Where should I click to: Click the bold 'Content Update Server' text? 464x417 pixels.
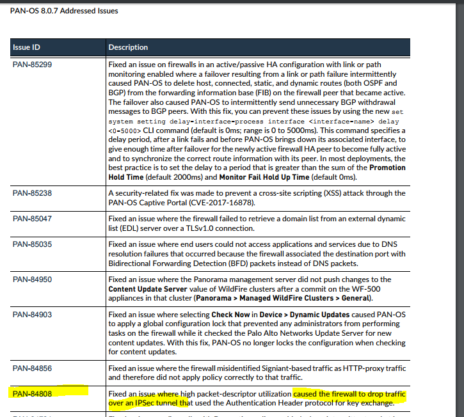pyautogui.click(x=148, y=289)
